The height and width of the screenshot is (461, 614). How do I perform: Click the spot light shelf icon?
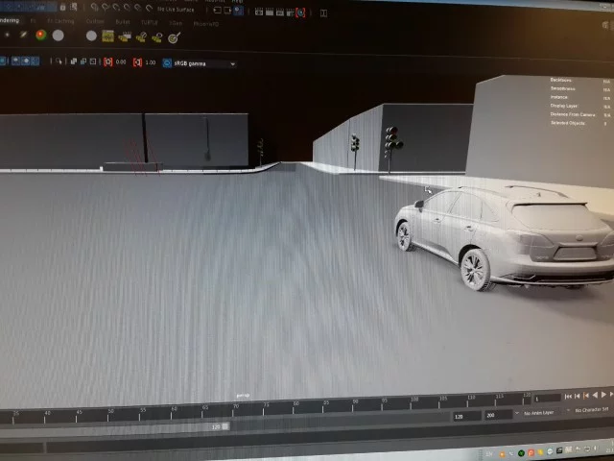(x=23, y=35)
